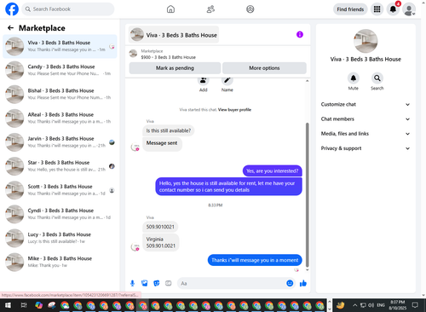Open the Jarvin conversation
426x312 pixels.
coord(60,142)
